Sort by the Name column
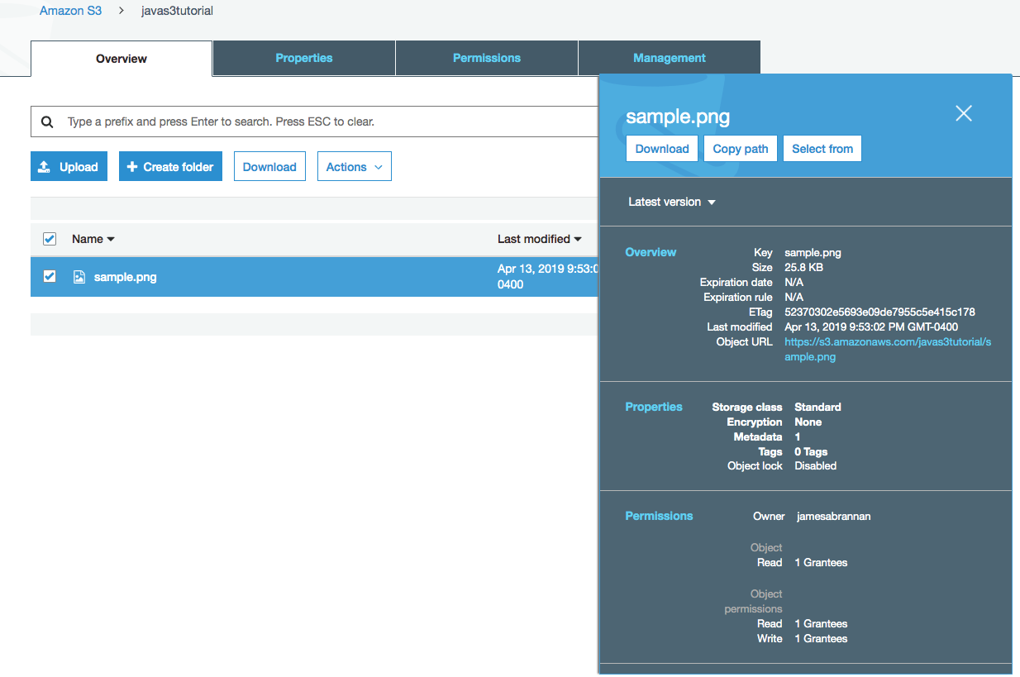This screenshot has height=677, width=1020. coord(93,239)
